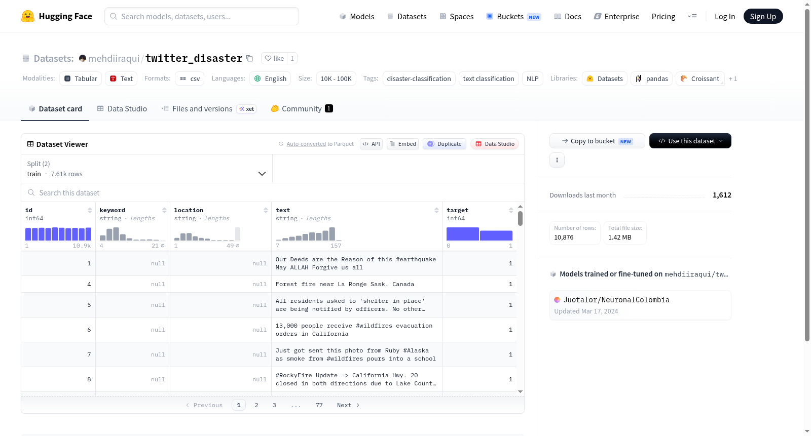Open Data Studio from viewer header
This screenshot has height=436, width=811.
click(495, 144)
